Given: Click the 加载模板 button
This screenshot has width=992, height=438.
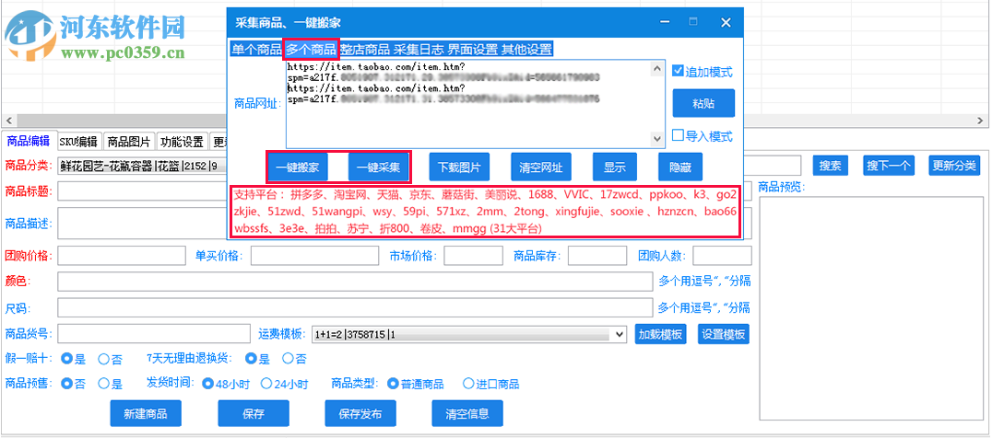Looking at the screenshot, I should click(660, 335).
